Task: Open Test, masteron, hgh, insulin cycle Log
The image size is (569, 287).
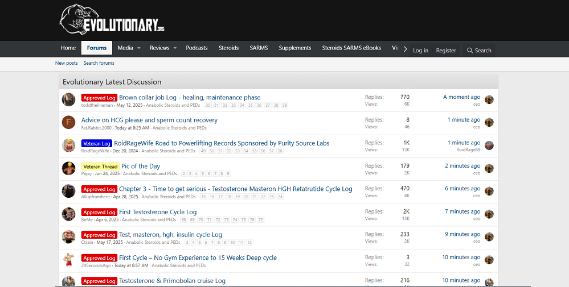Action: [170, 235]
